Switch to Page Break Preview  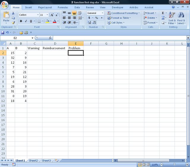148,165
